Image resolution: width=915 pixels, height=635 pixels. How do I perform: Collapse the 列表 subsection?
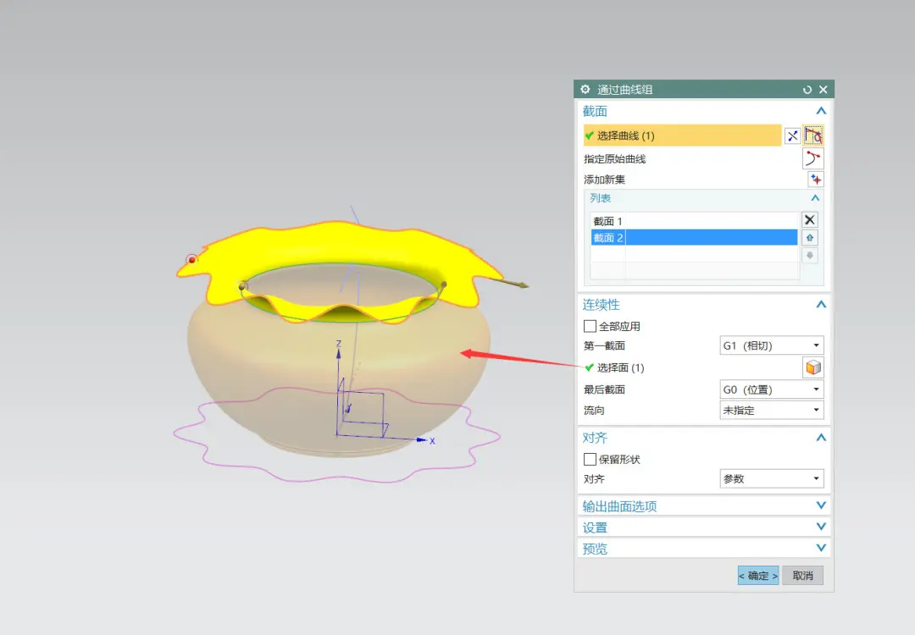click(815, 198)
